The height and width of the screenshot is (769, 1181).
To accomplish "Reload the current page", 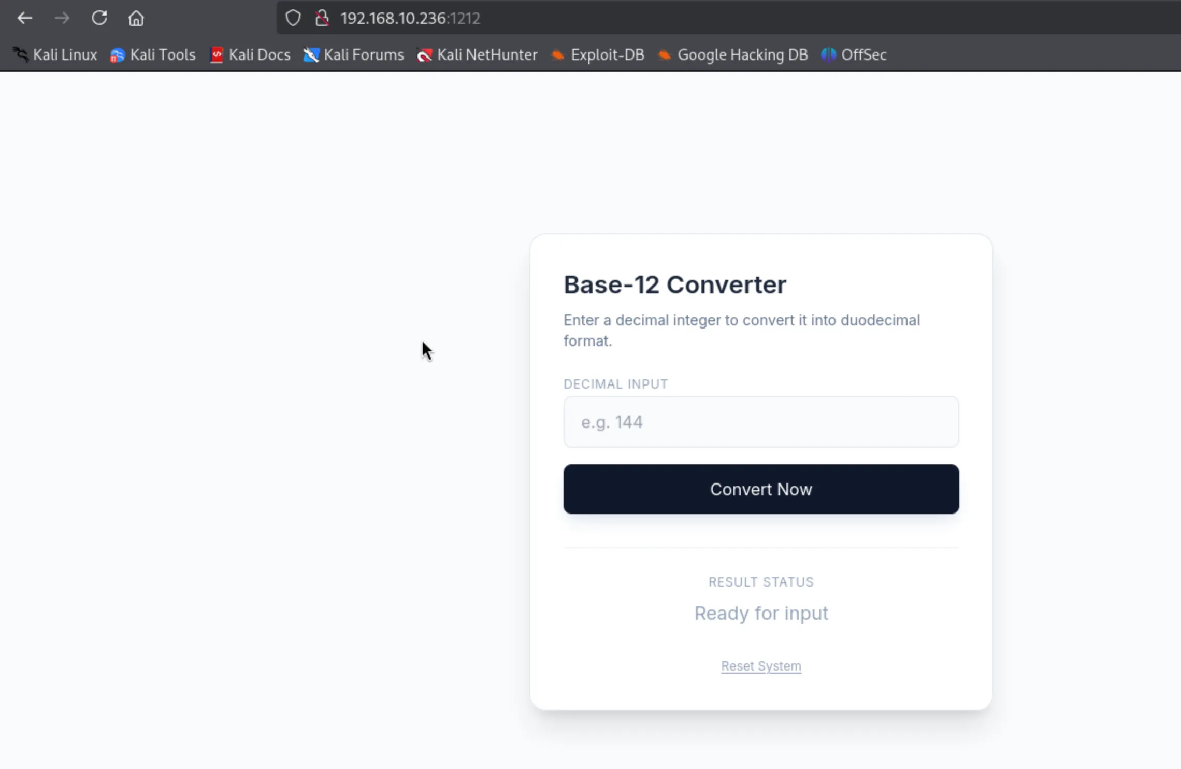I will coord(99,19).
